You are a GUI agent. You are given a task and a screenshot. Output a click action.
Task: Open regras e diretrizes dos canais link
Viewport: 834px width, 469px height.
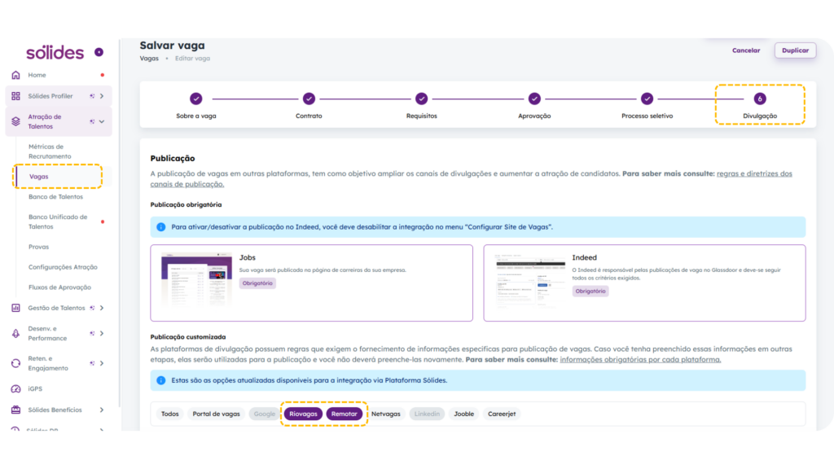(x=753, y=173)
